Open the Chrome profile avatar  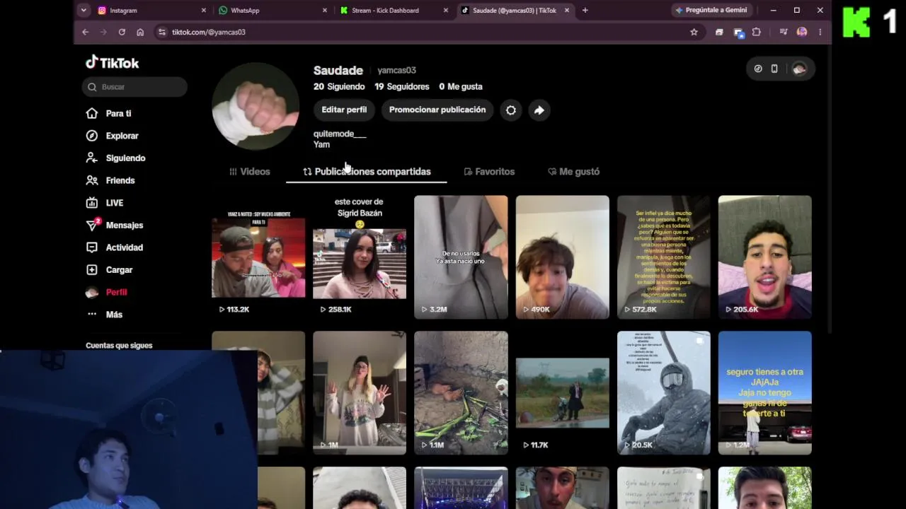[802, 32]
